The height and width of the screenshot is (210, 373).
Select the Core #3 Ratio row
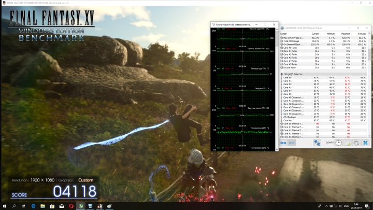(323, 58)
